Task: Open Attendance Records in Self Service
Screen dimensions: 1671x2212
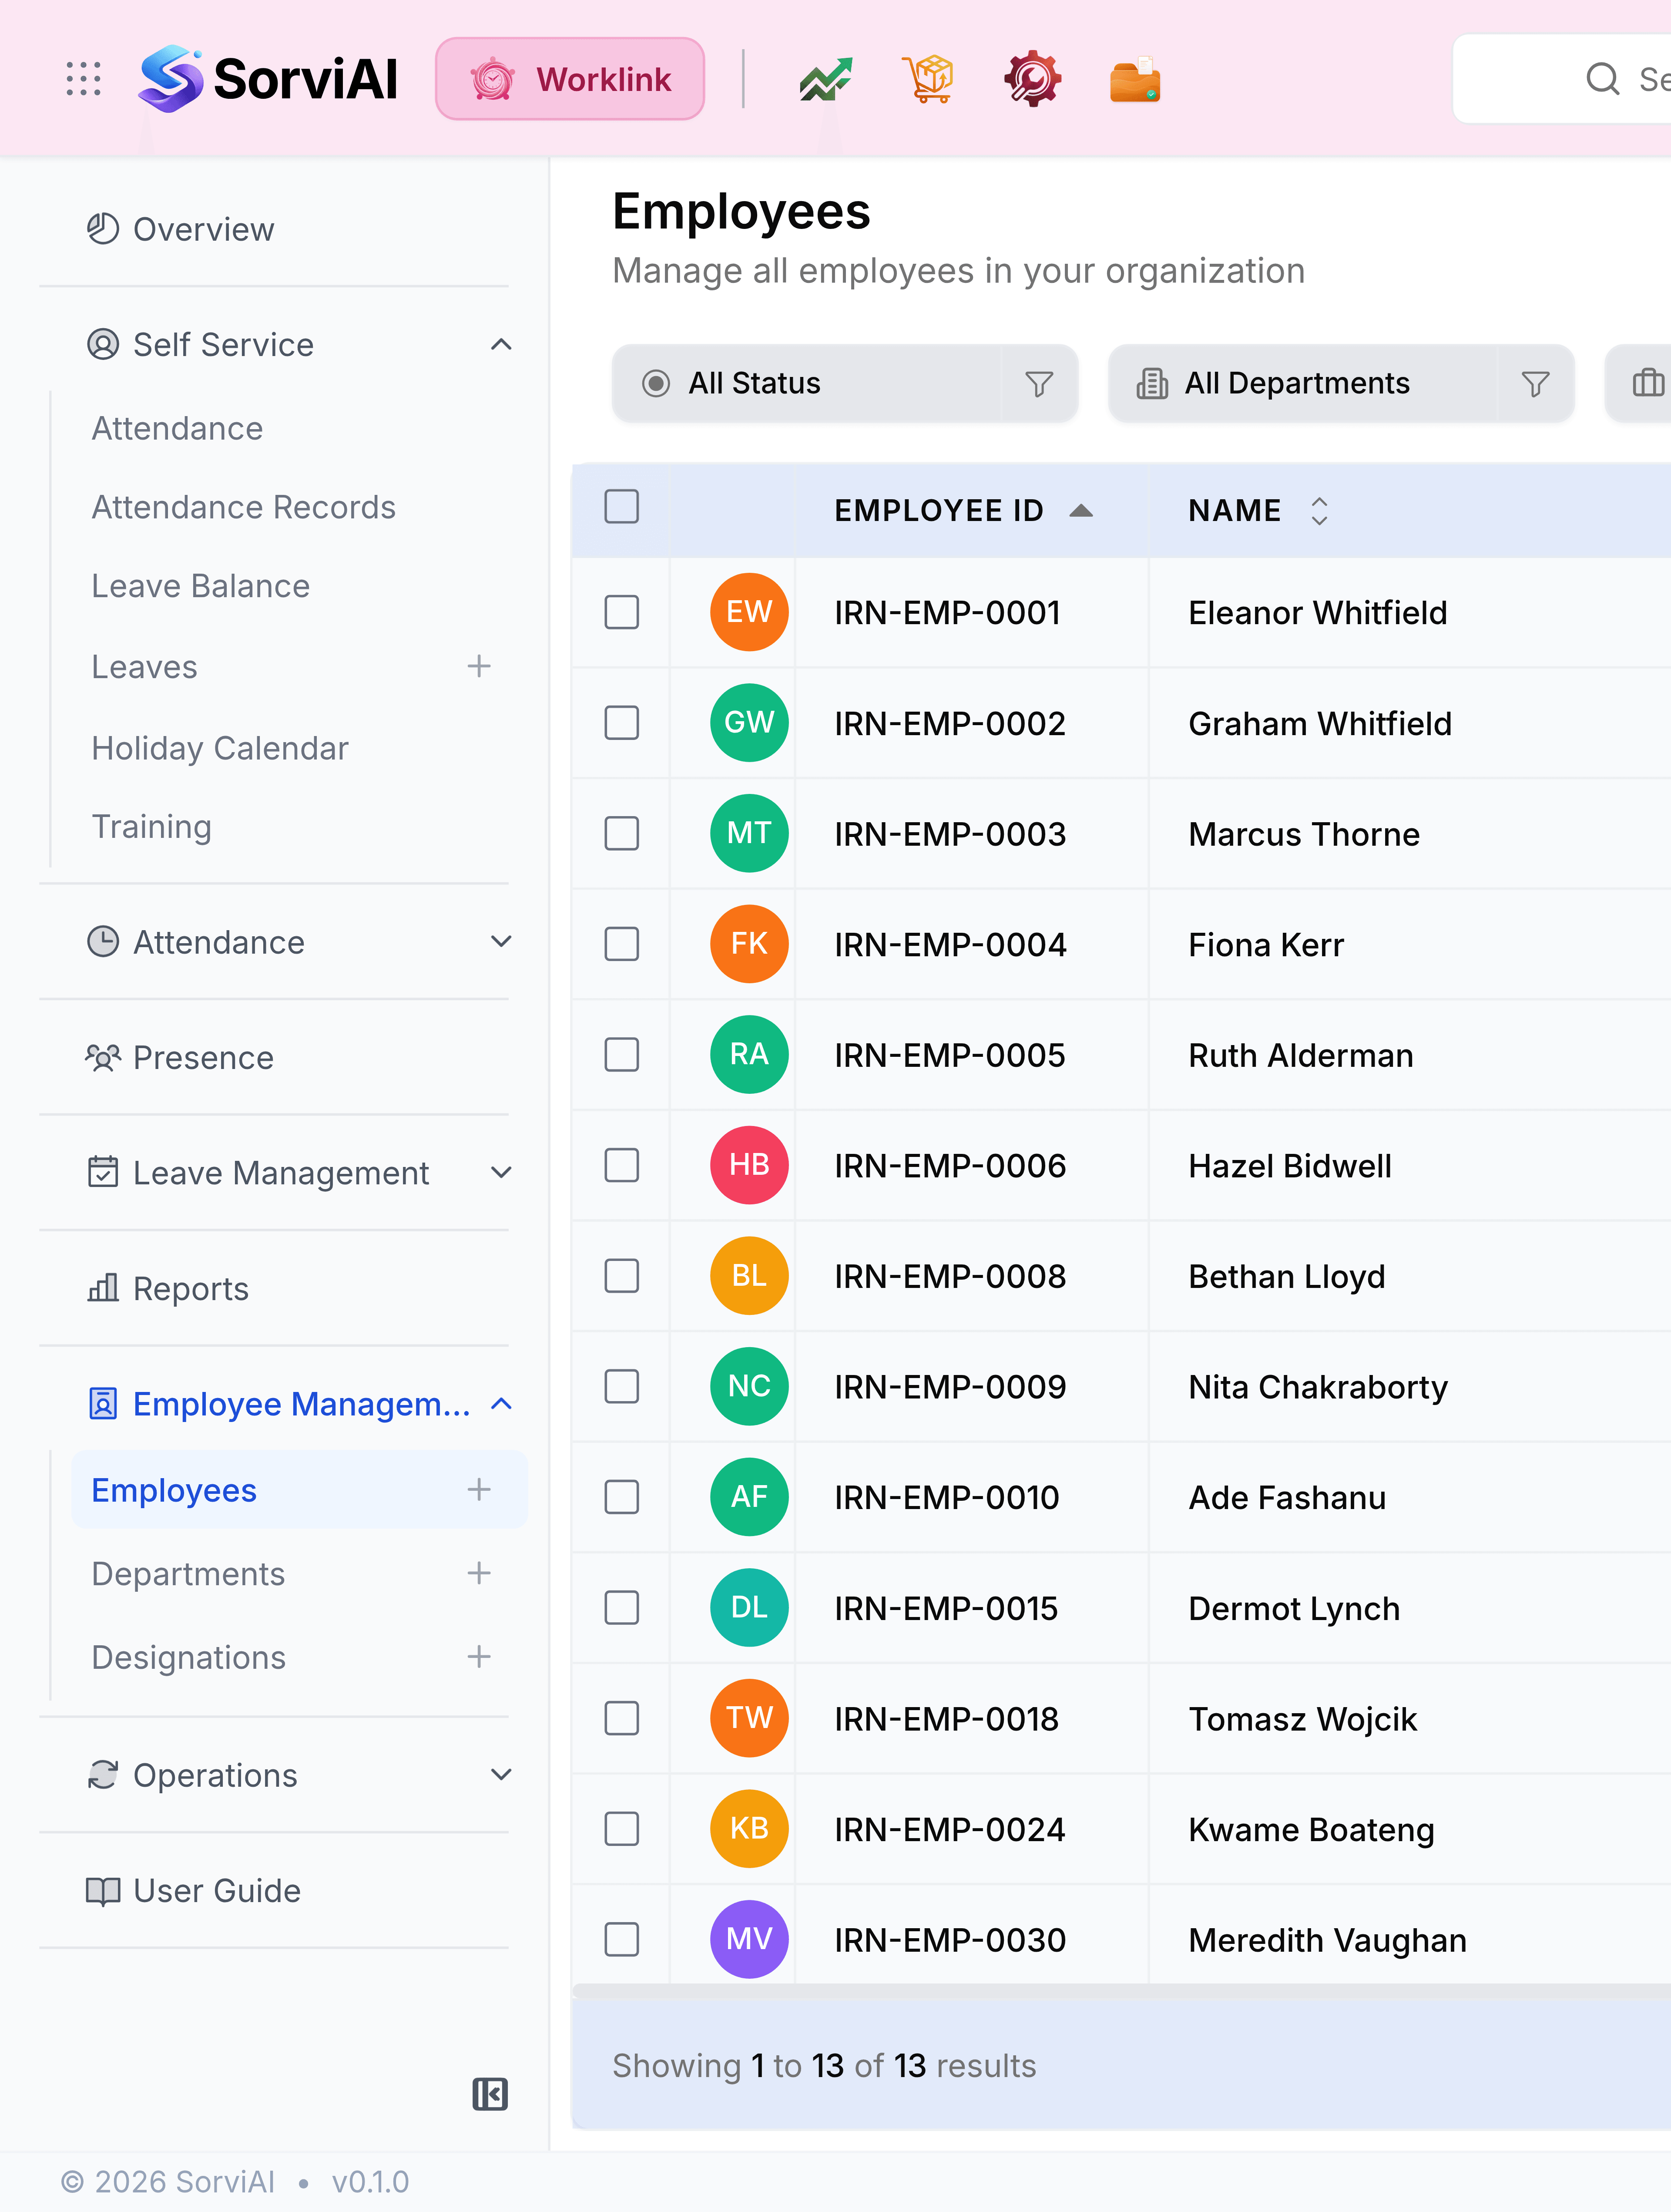Action: pos(244,507)
